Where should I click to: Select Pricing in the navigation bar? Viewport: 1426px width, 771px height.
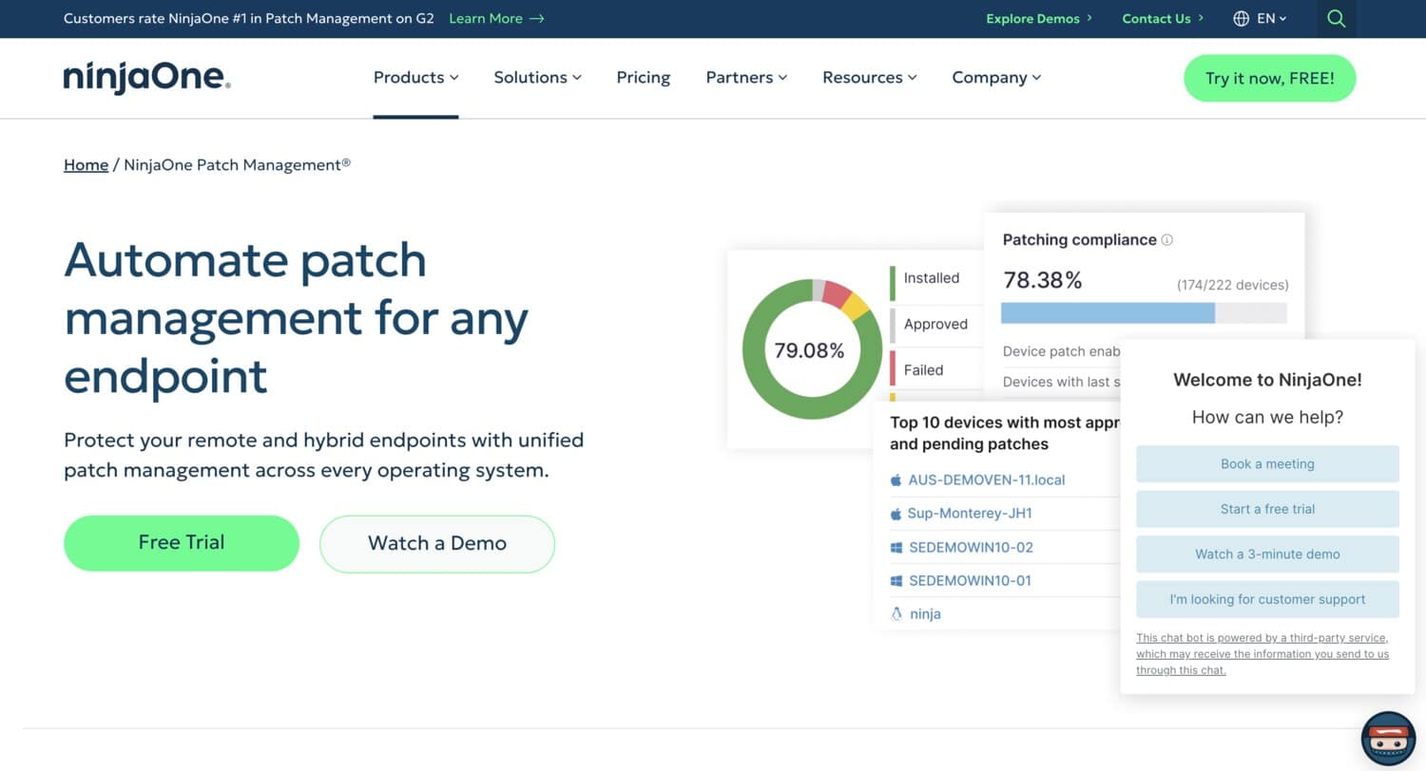(643, 77)
